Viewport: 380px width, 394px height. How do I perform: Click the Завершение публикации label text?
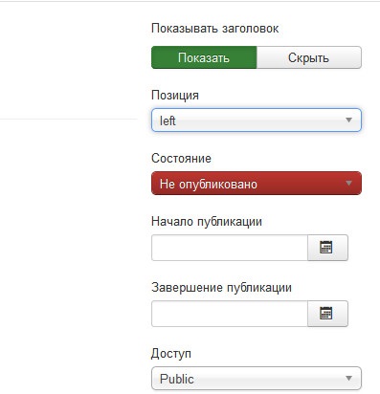[221, 288]
